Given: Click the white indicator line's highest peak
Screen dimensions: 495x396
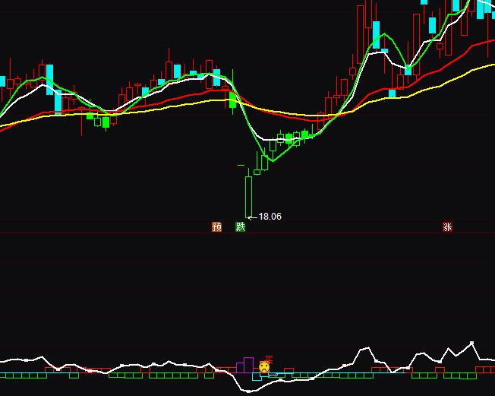Looking at the screenshot, I should (472, 344).
